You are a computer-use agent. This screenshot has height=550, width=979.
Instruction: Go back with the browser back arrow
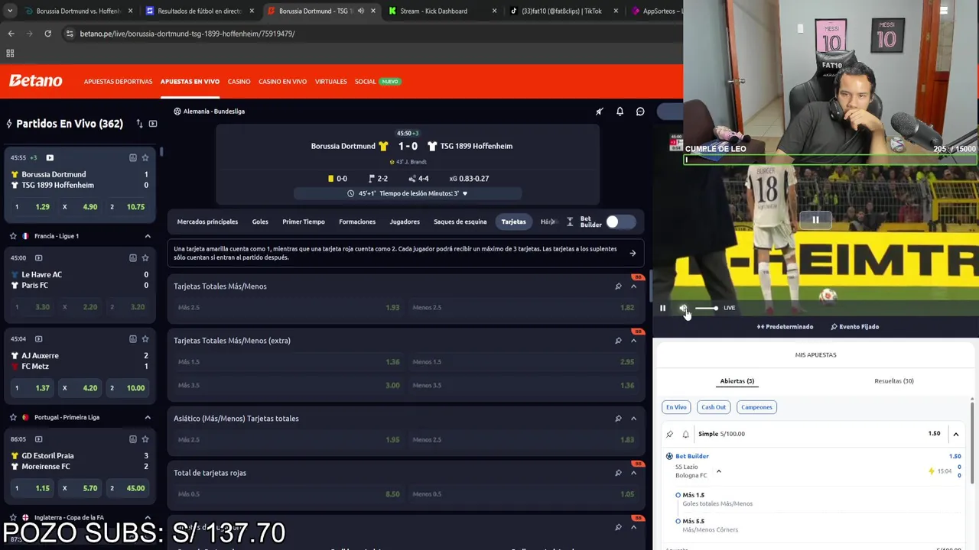11,34
